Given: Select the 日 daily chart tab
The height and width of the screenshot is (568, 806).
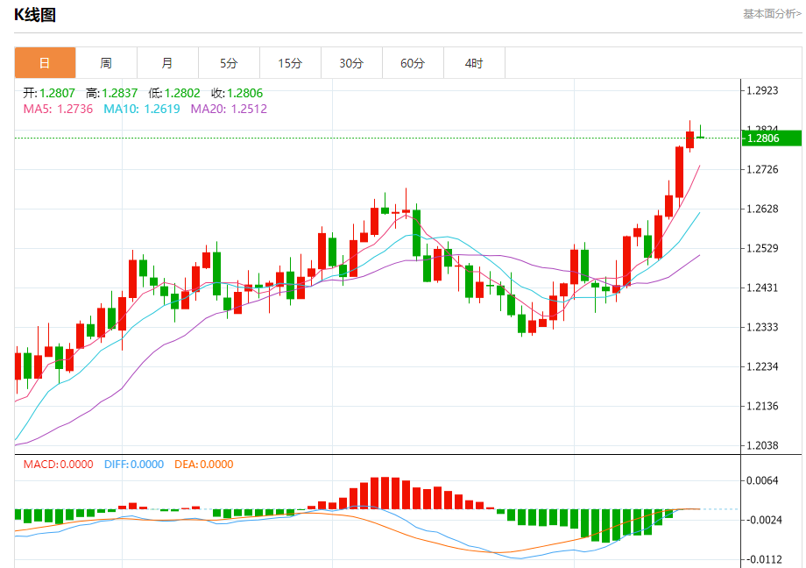Looking at the screenshot, I should 46,63.
